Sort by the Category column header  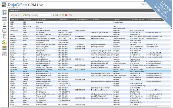tap(117, 19)
